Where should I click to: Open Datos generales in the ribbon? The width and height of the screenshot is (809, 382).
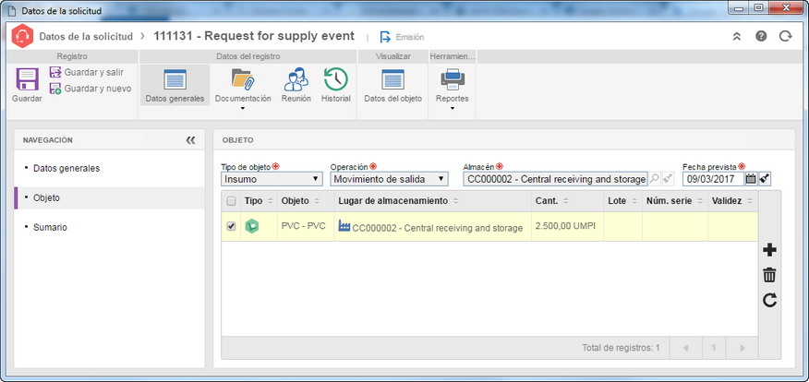tap(175, 85)
